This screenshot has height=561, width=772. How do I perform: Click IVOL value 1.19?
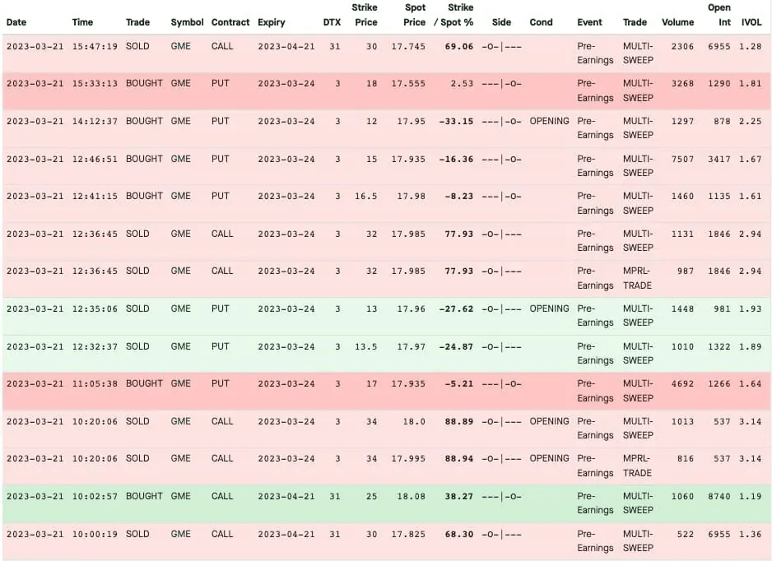tap(750, 496)
